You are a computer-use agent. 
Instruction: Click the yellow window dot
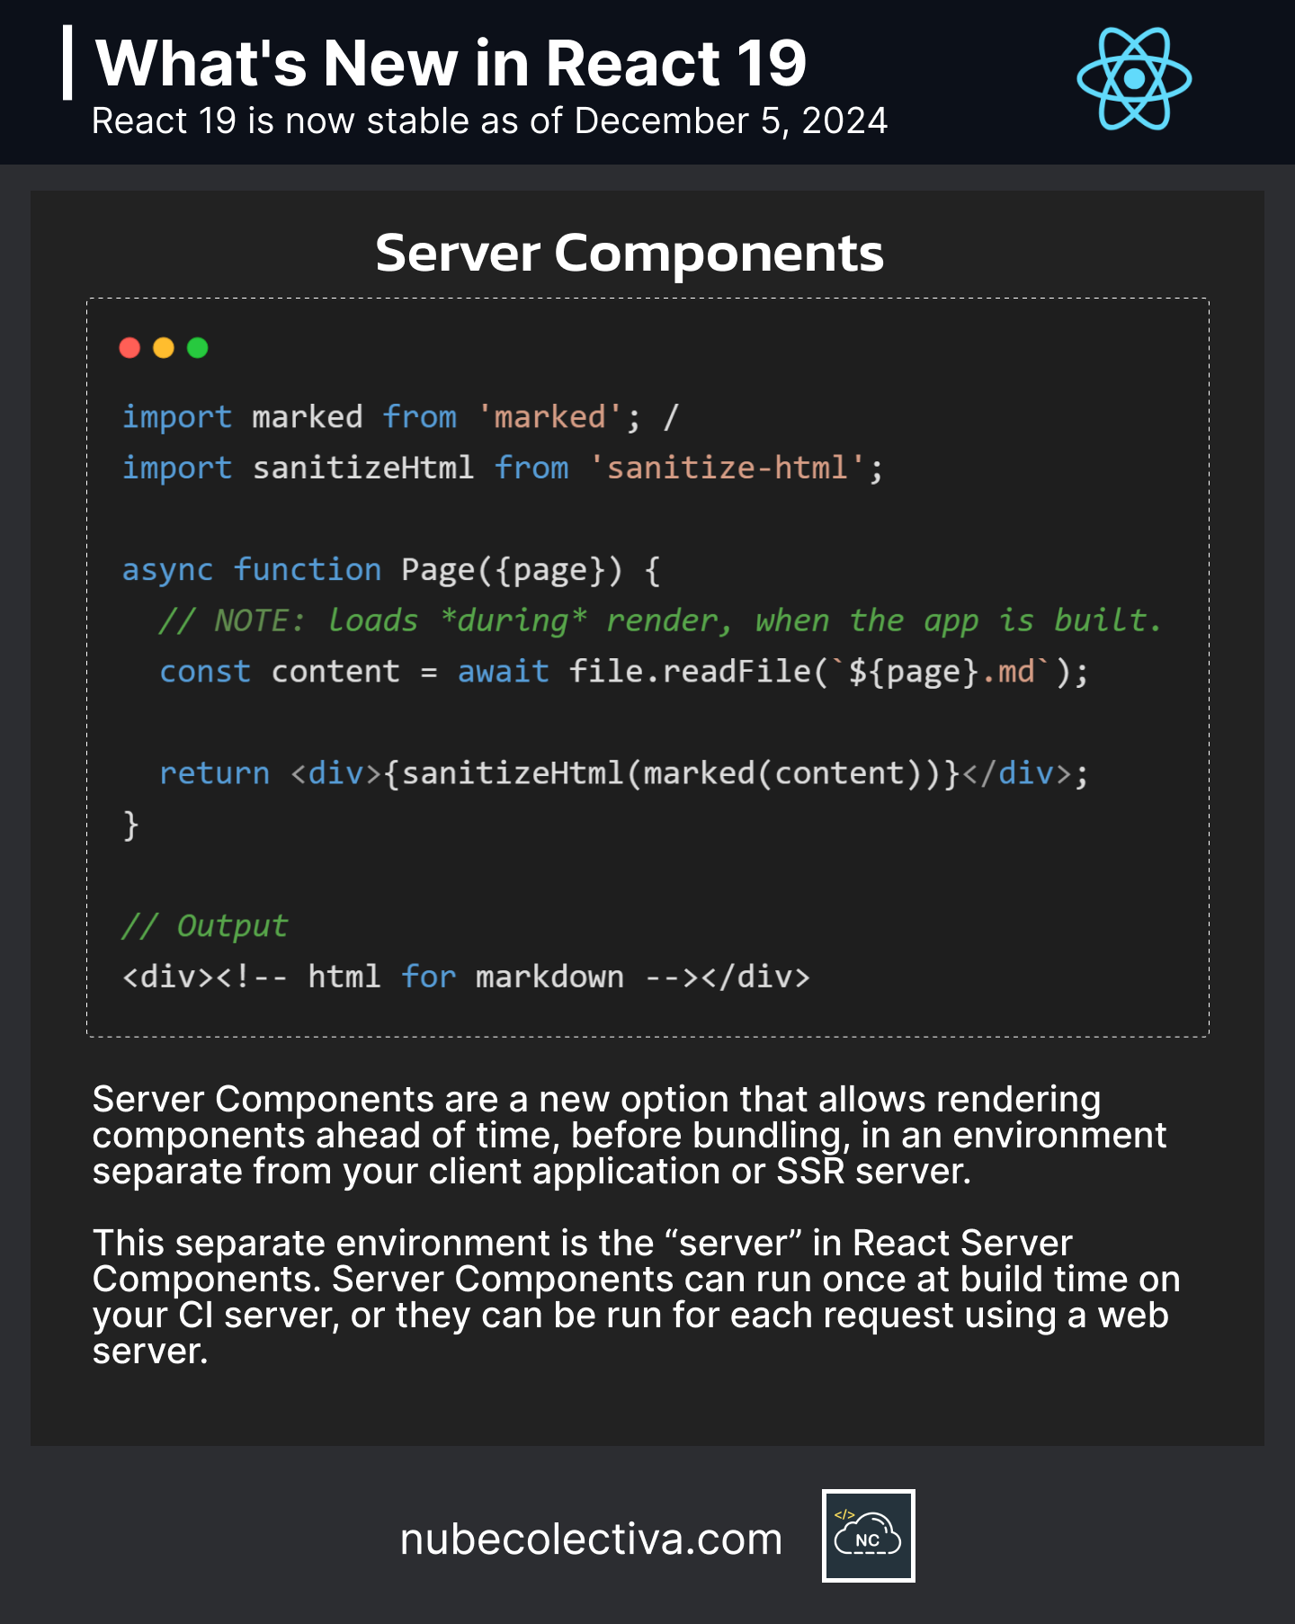[164, 348]
